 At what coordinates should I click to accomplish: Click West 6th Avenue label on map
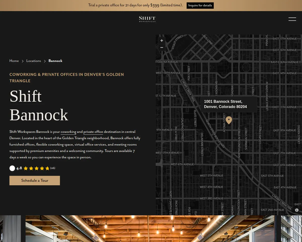(182, 164)
